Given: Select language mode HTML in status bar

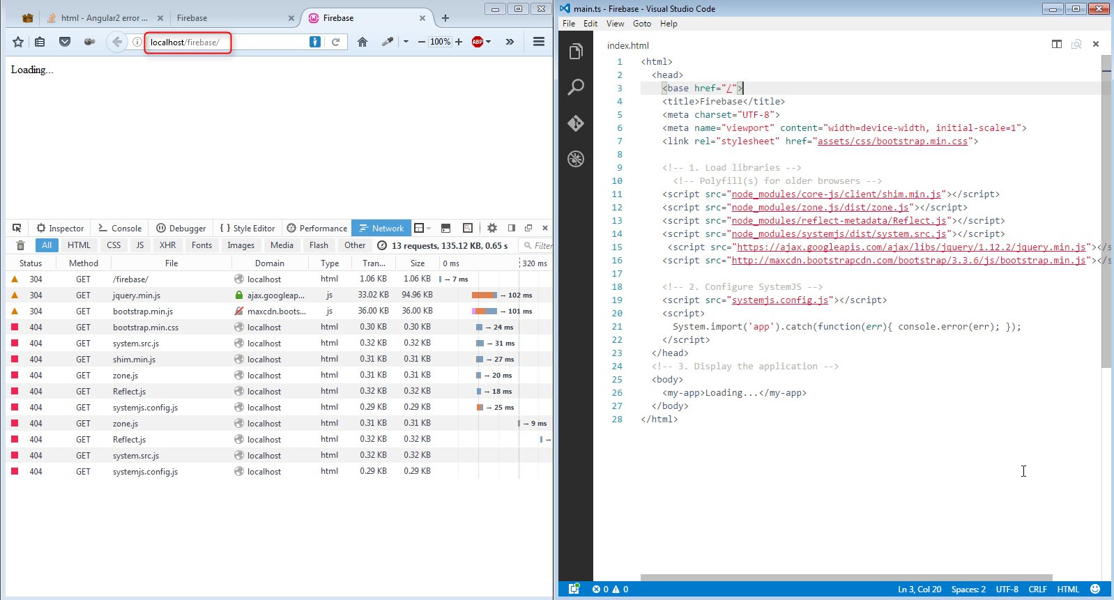Looking at the screenshot, I should coord(1068,590).
